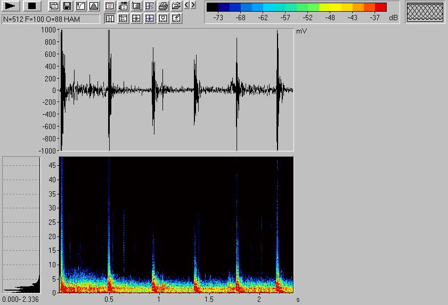Click the Play button
Viewport: 448px width, 305px height.
pos(11,6)
